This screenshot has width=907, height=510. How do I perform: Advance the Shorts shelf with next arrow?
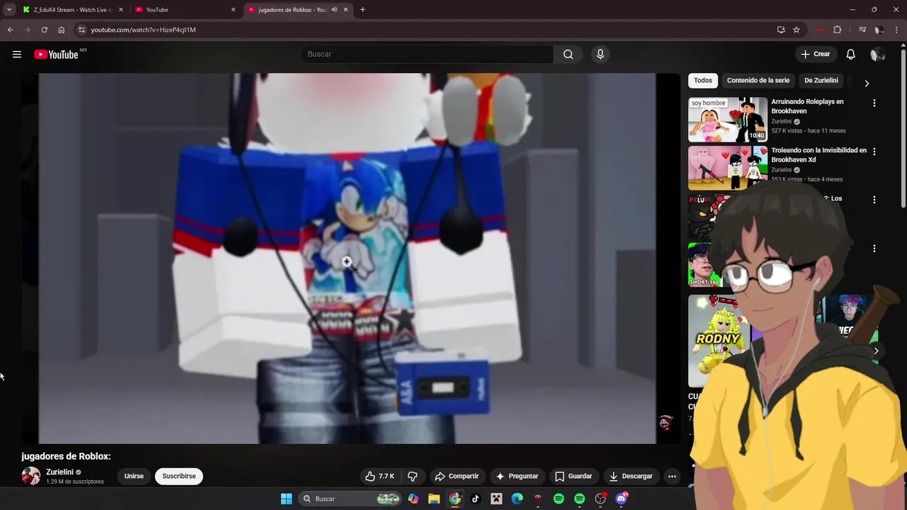click(x=876, y=351)
